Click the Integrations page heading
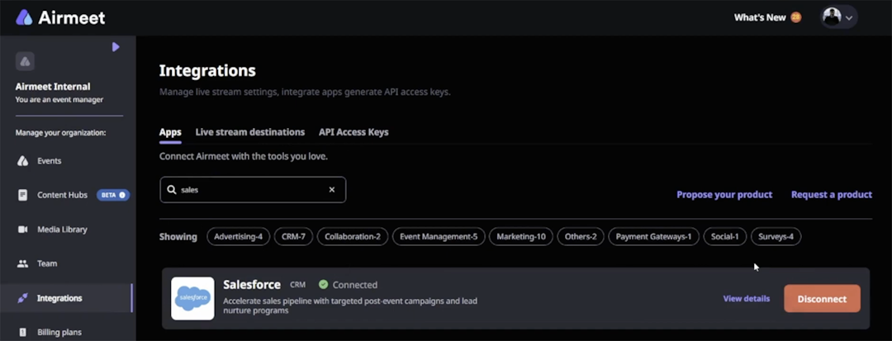Screen dimensions: 892x341 207,70
